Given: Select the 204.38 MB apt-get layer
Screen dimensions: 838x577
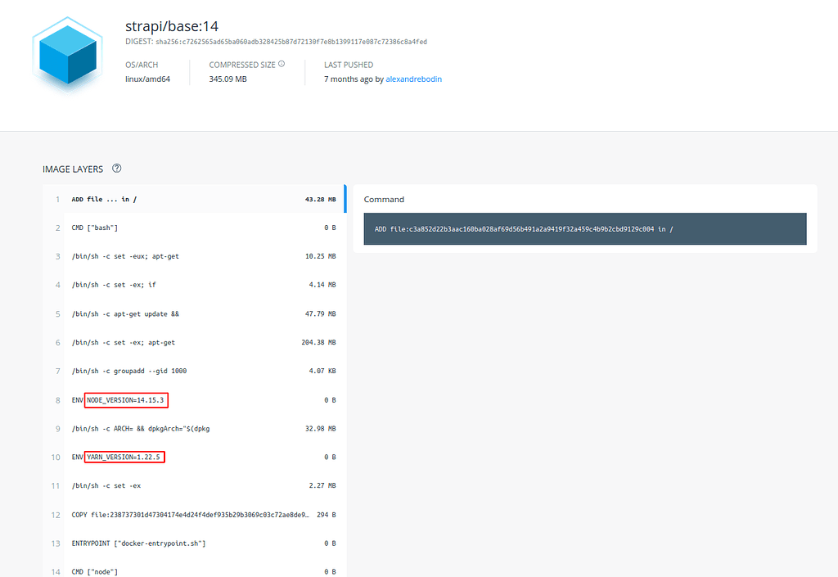Looking at the screenshot, I should pos(196,342).
